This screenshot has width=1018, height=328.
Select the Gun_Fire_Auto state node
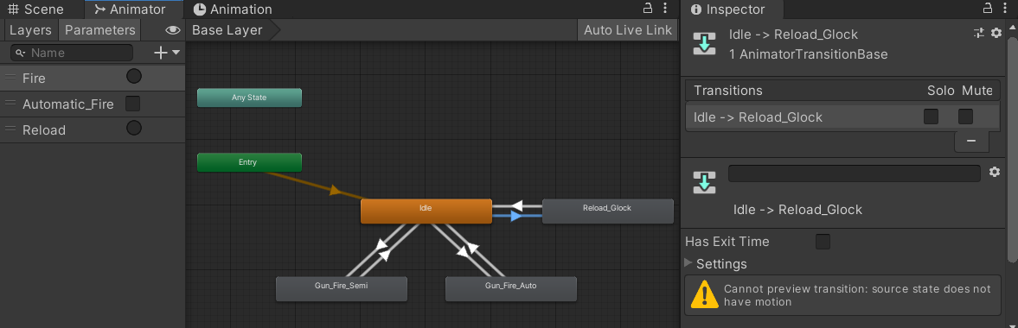(x=511, y=288)
